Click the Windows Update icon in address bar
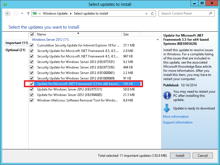 (x=35, y=13)
